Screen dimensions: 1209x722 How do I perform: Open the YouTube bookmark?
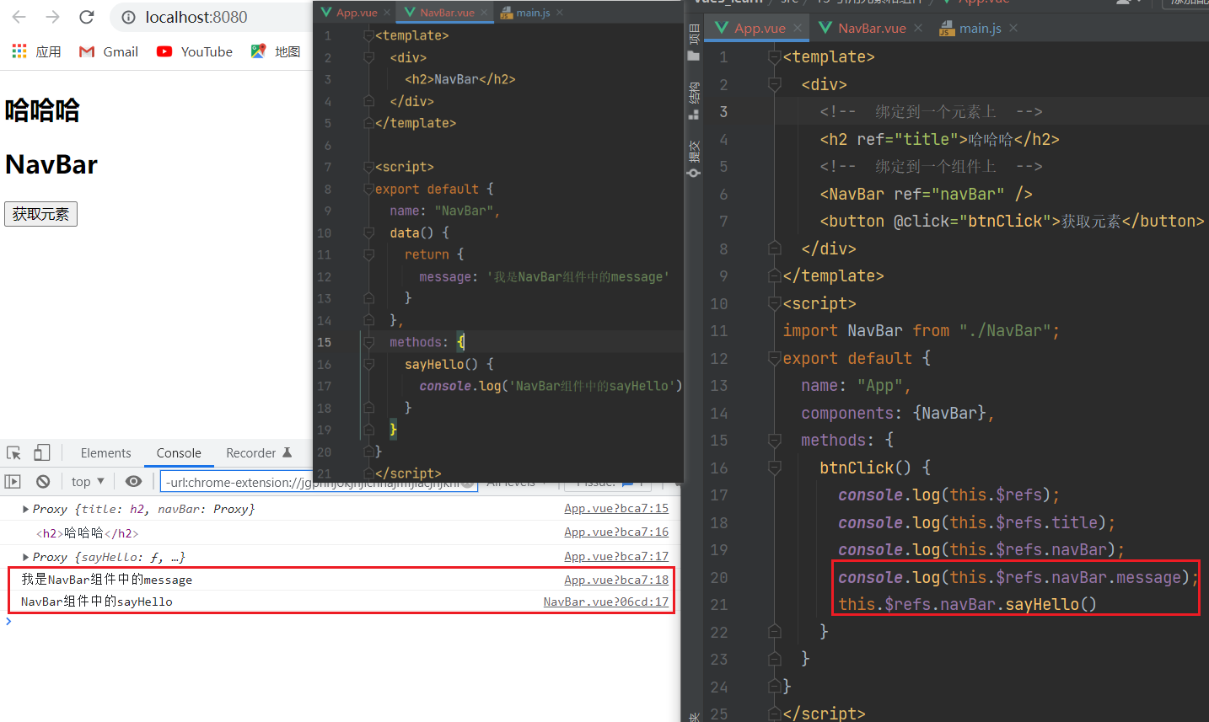195,51
